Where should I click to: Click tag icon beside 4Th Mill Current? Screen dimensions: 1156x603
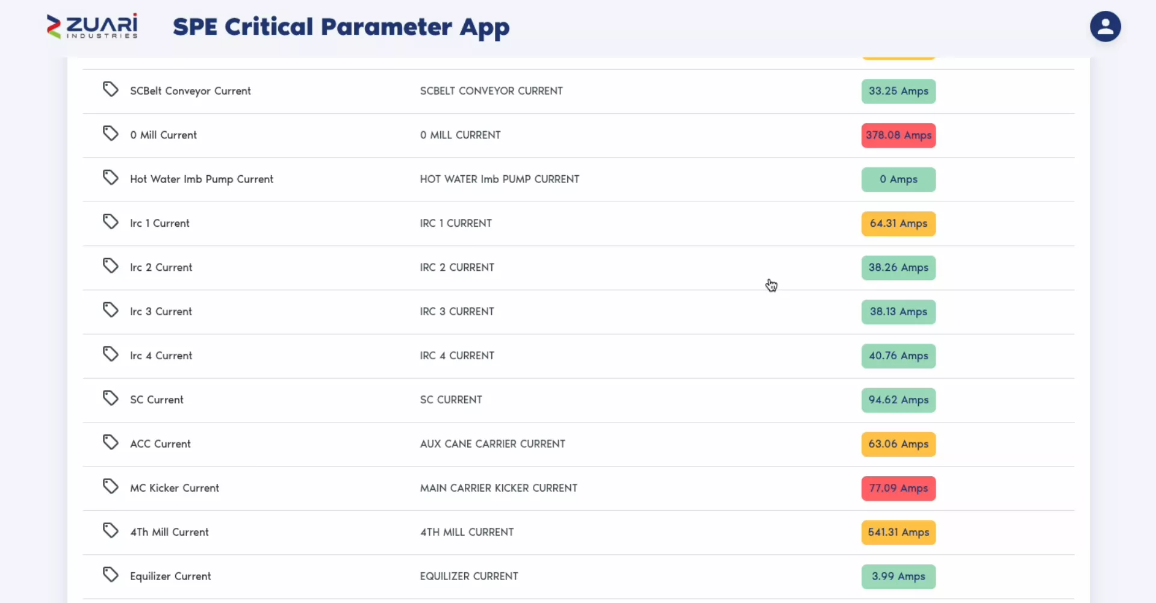(110, 530)
